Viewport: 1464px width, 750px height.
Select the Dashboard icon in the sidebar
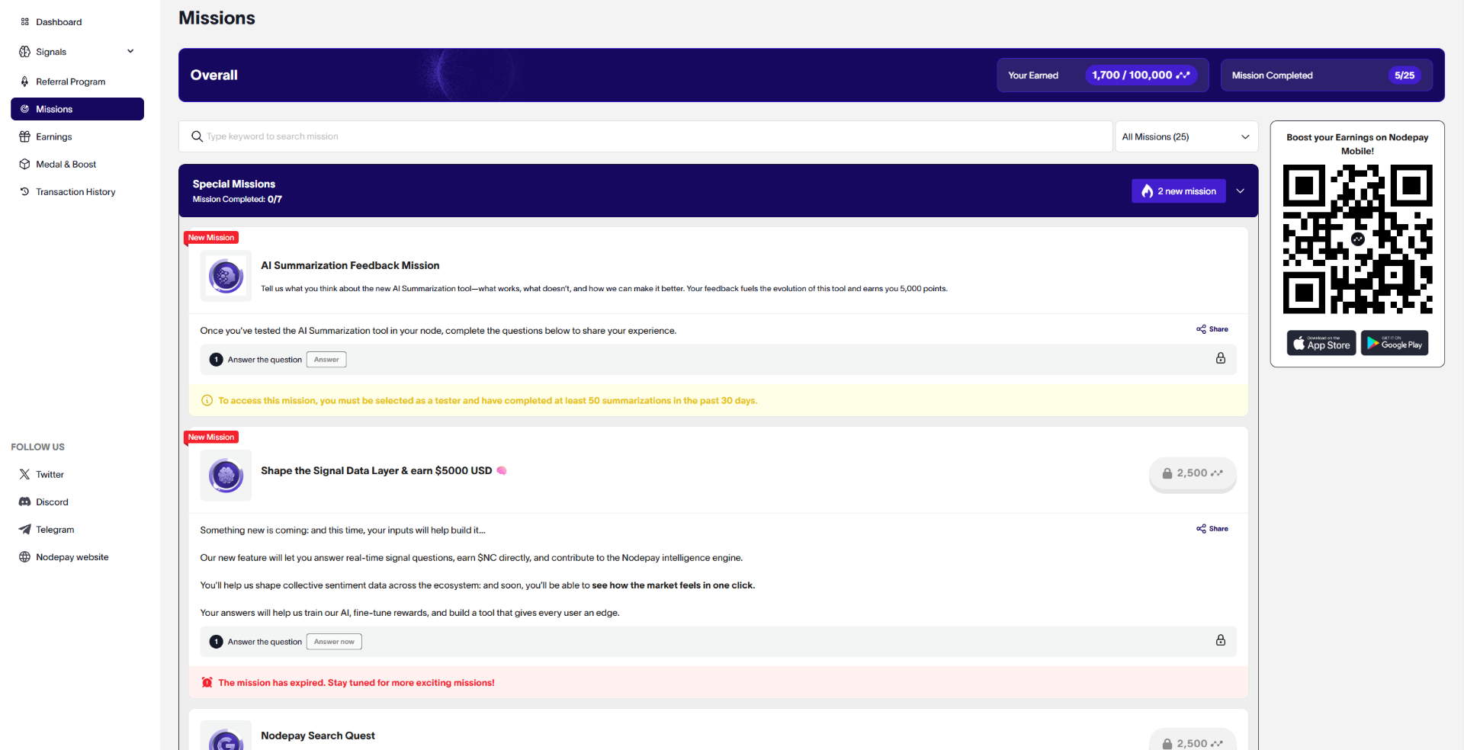pyautogui.click(x=25, y=21)
